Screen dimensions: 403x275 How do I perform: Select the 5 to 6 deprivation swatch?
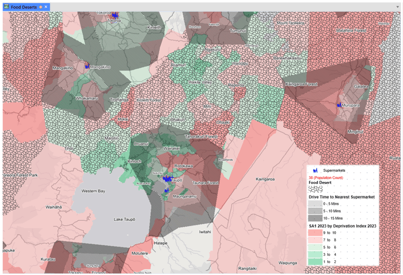coord(315,247)
